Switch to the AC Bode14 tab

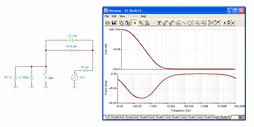[x=207, y=117]
